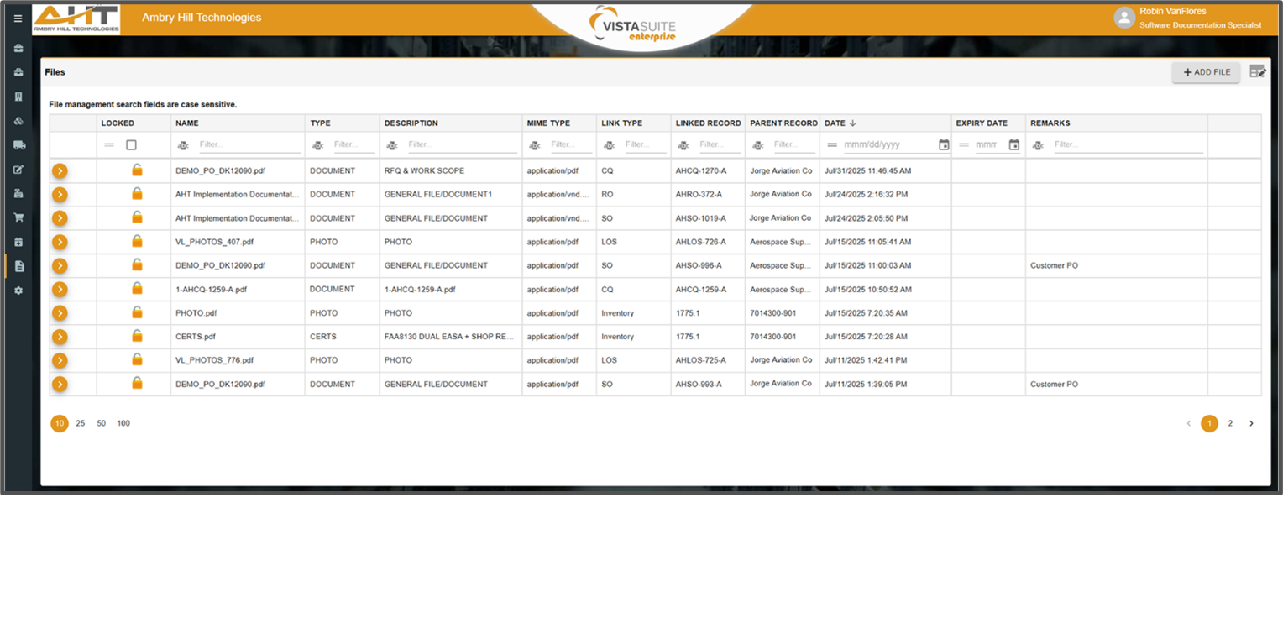The height and width of the screenshot is (644, 1283).
Task: Select 100 rows per page
Action: coord(123,423)
